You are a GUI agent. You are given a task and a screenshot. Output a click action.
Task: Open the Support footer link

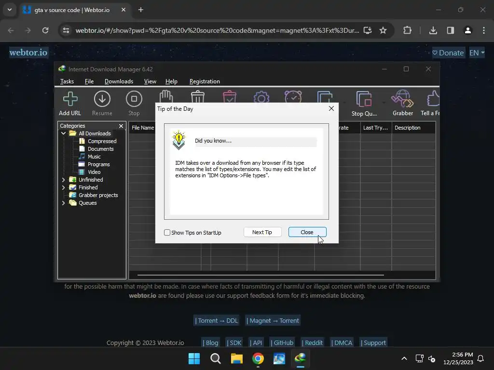pos(373,343)
